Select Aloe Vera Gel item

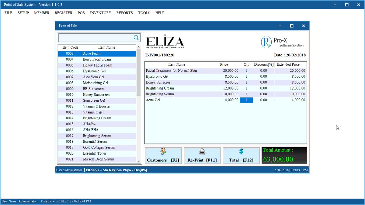(97, 77)
